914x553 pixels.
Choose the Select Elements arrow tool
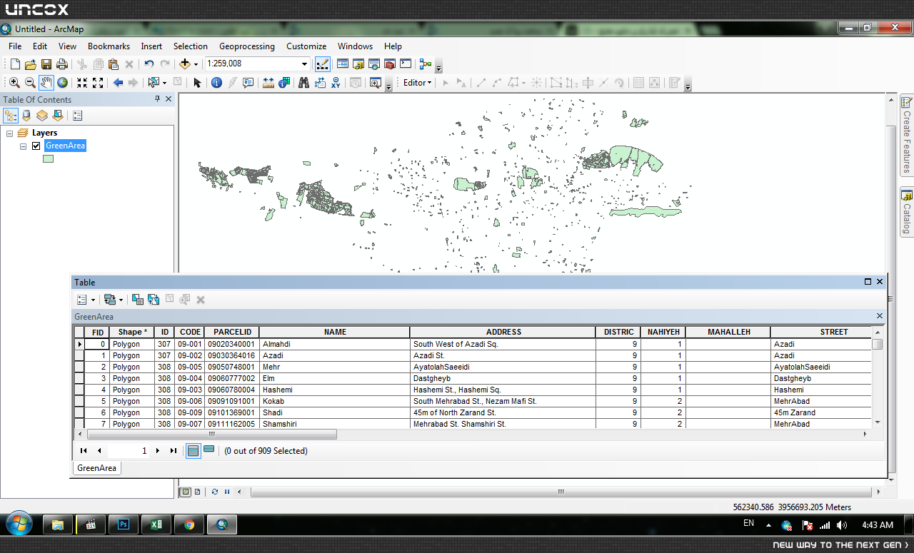[198, 83]
